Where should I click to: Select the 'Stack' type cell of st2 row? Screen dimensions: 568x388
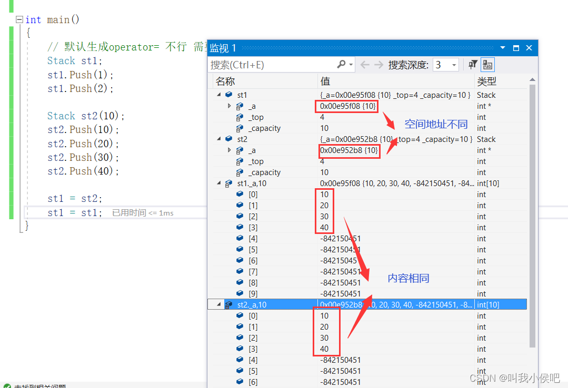pyautogui.click(x=486, y=139)
